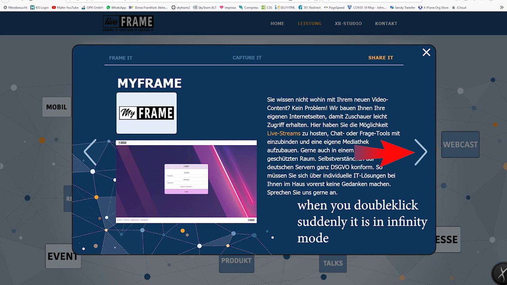Click the My FRAME logo image
The image size is (507, 285).
pyautogui.click(x=147, y=113)
